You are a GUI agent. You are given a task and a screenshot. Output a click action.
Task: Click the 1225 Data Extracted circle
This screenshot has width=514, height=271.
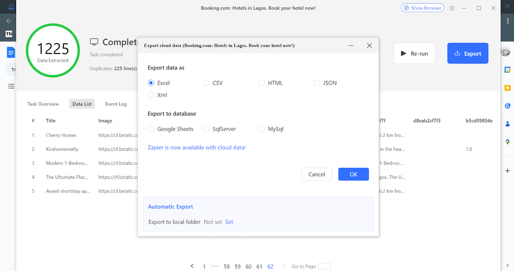53,50
